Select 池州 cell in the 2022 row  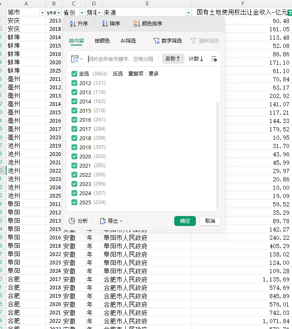pyautogui.click(x=26, y=171)
